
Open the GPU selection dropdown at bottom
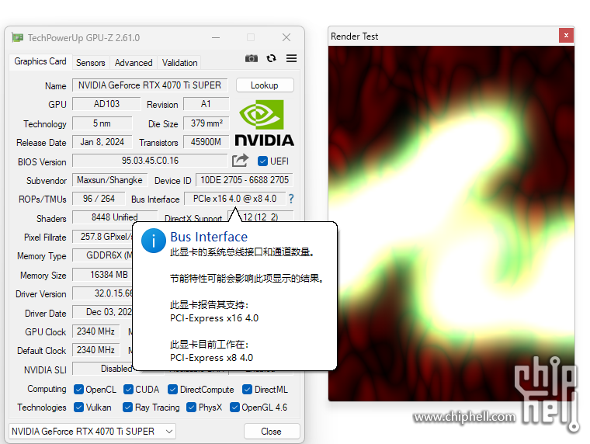[x=92, y=432]
